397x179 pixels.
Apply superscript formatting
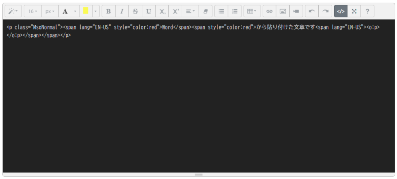175,11
